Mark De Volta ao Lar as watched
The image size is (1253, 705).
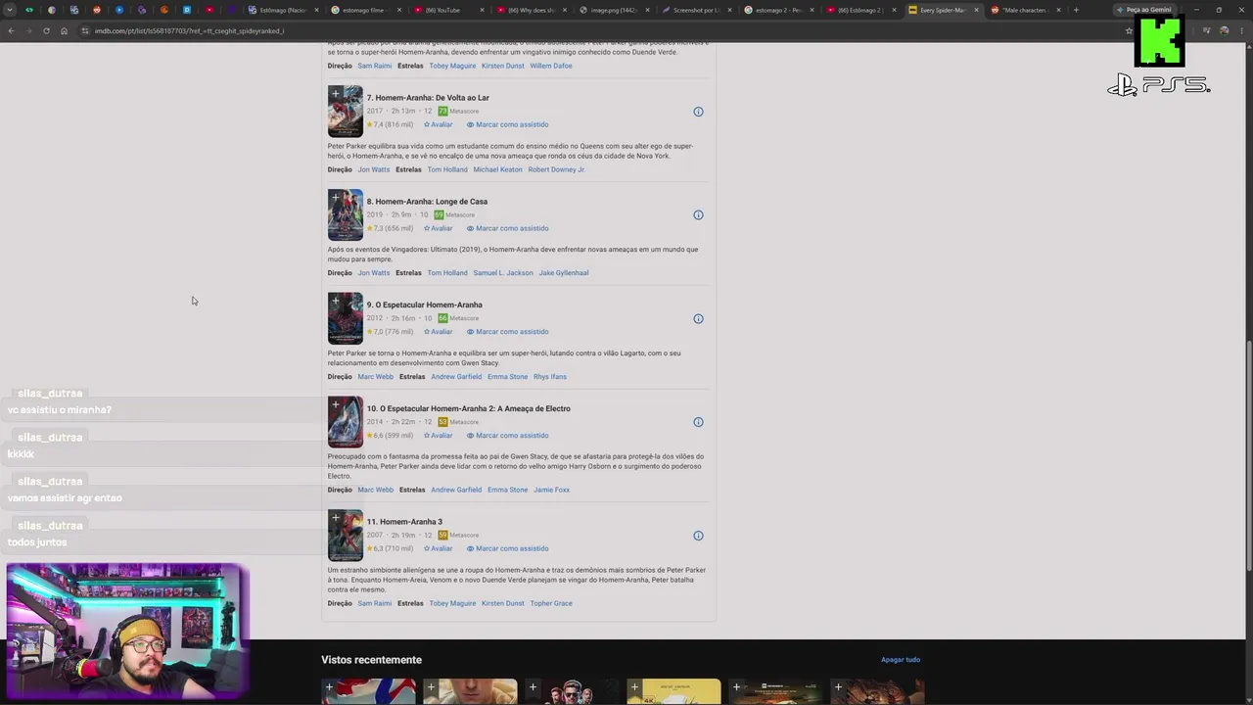[507, 125]
